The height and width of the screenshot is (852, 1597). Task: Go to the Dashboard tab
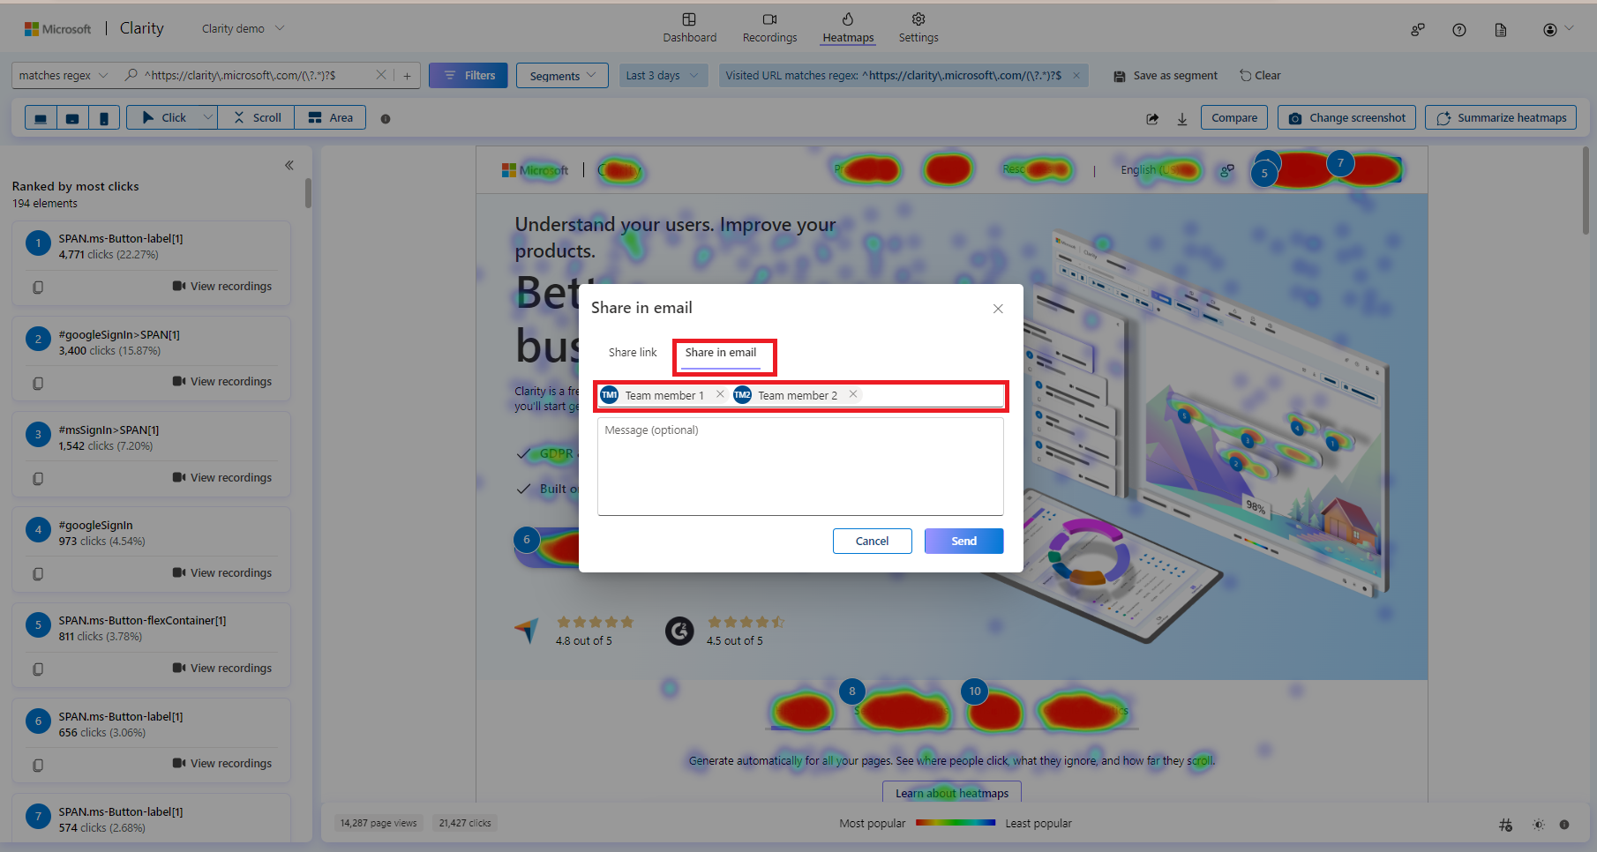coord(690,28)
